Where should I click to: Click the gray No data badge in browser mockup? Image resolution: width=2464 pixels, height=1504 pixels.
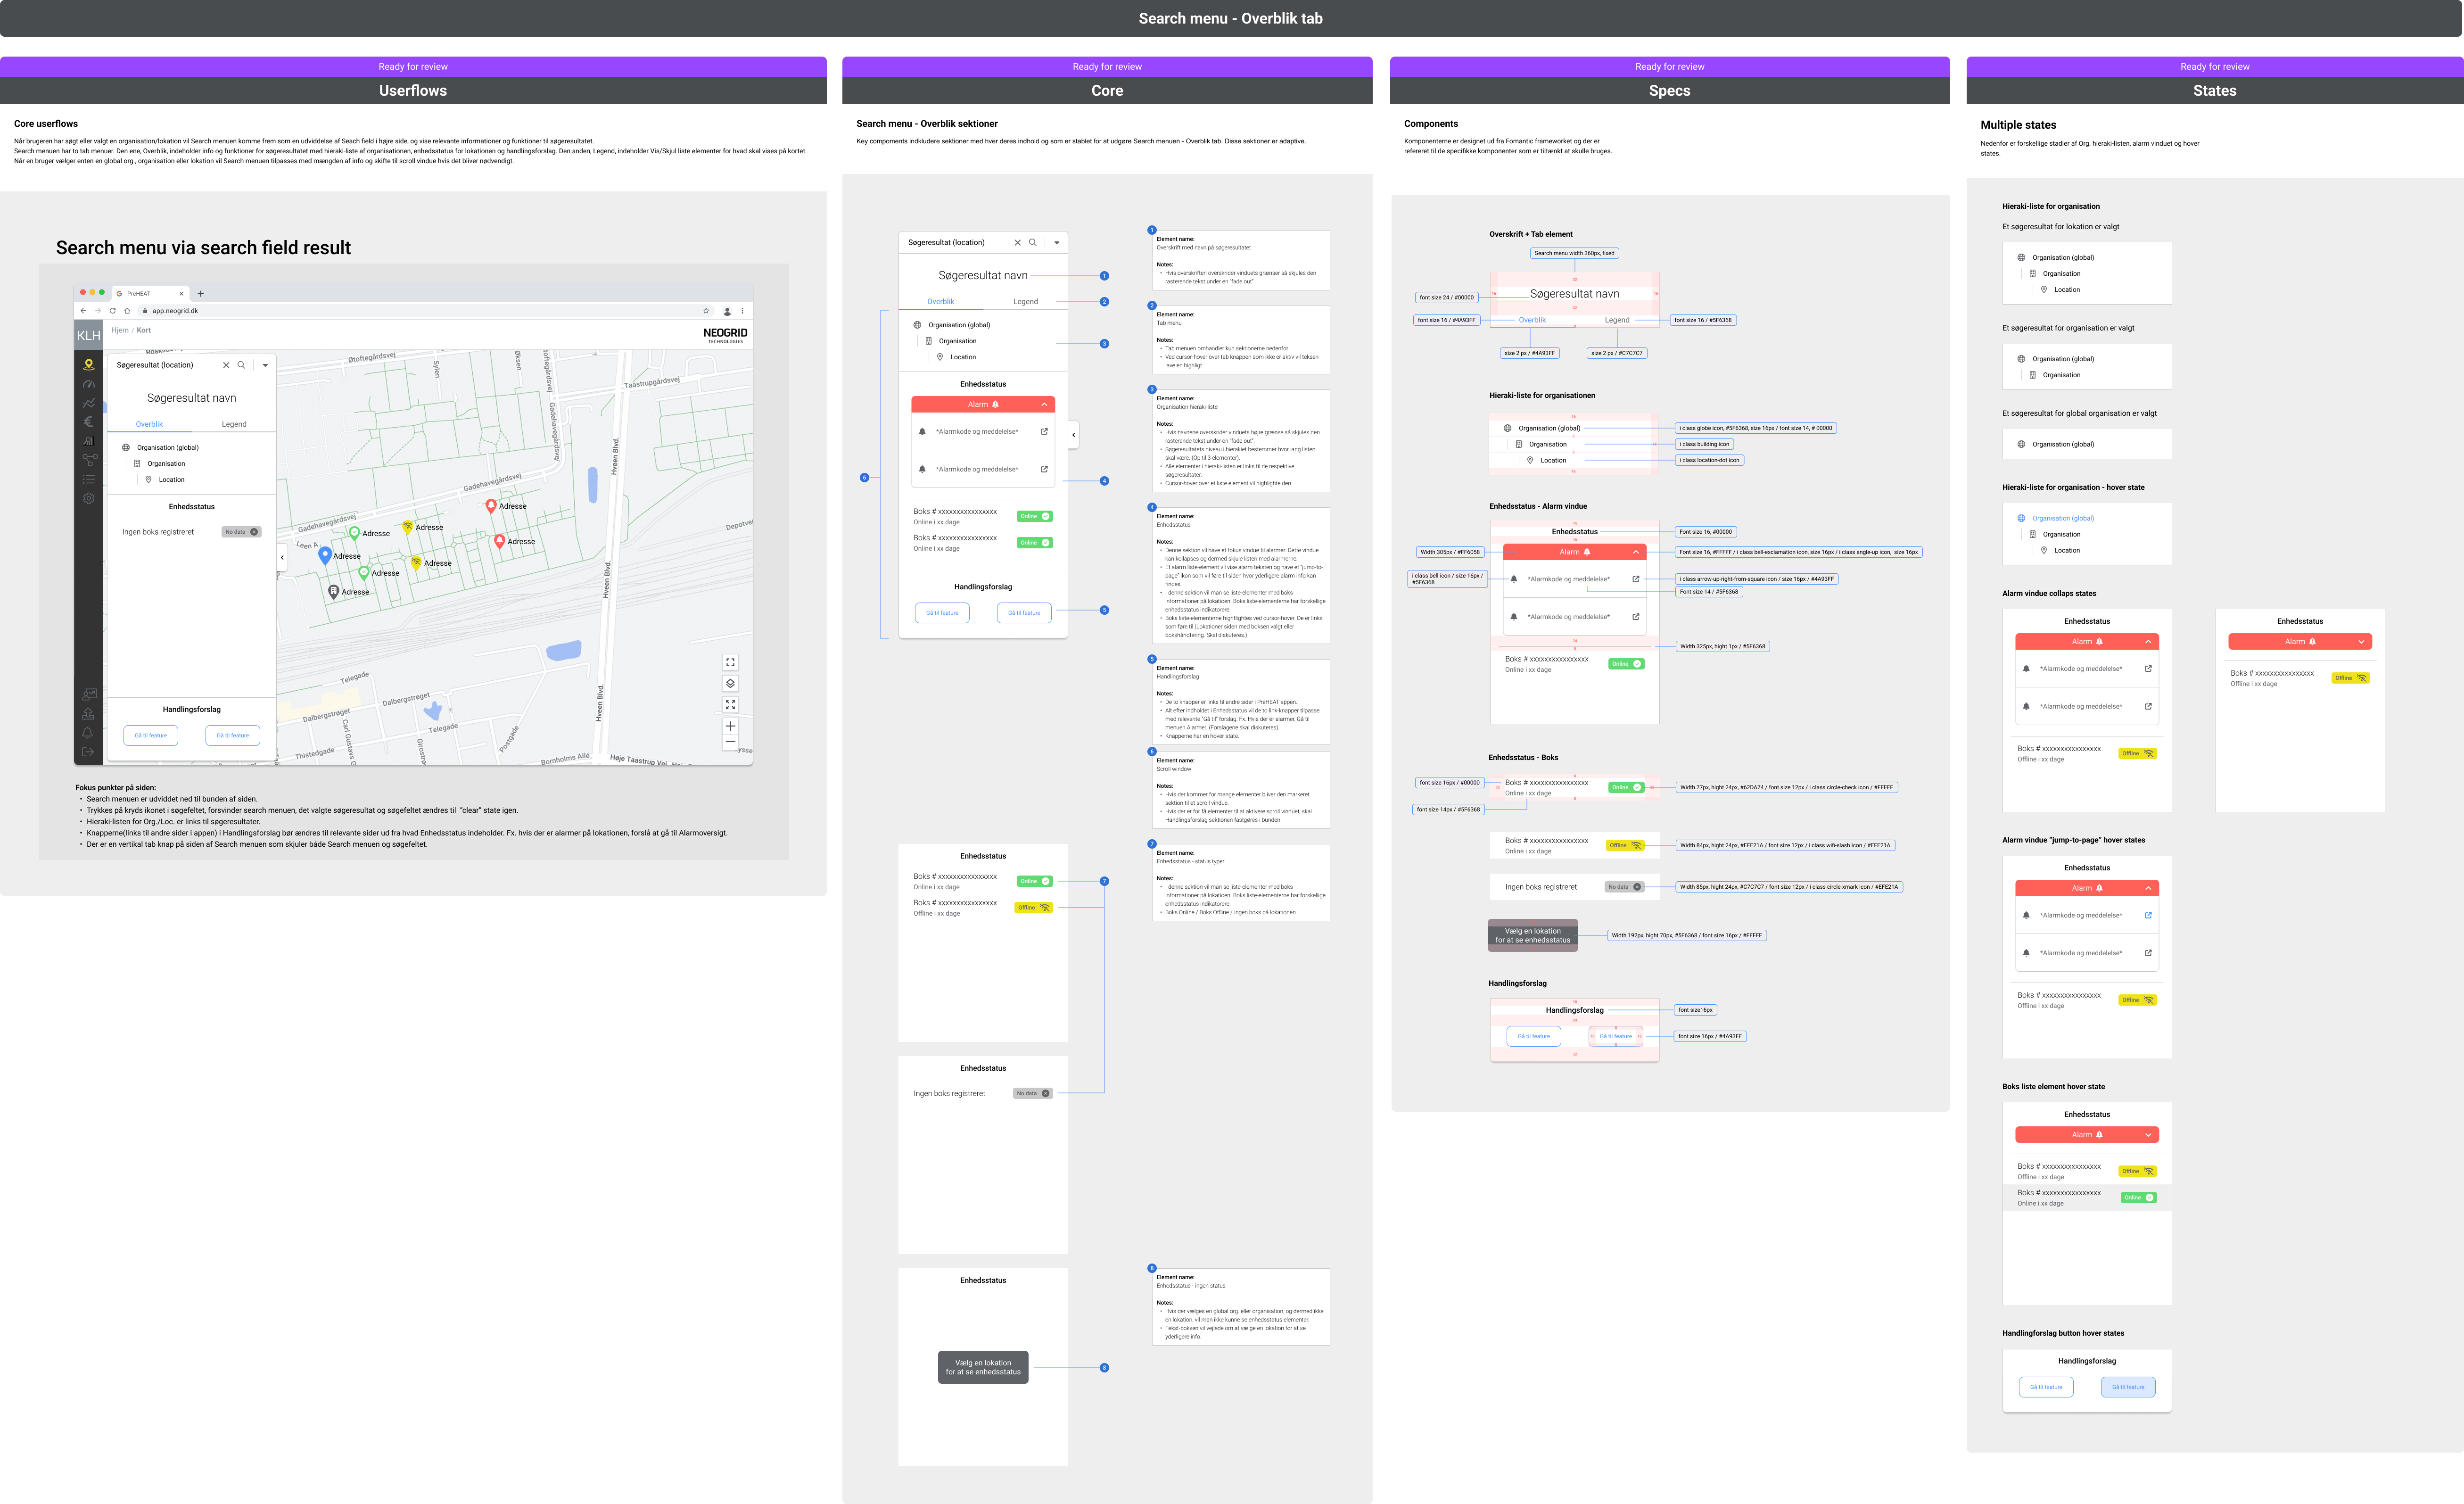(241, 532)
